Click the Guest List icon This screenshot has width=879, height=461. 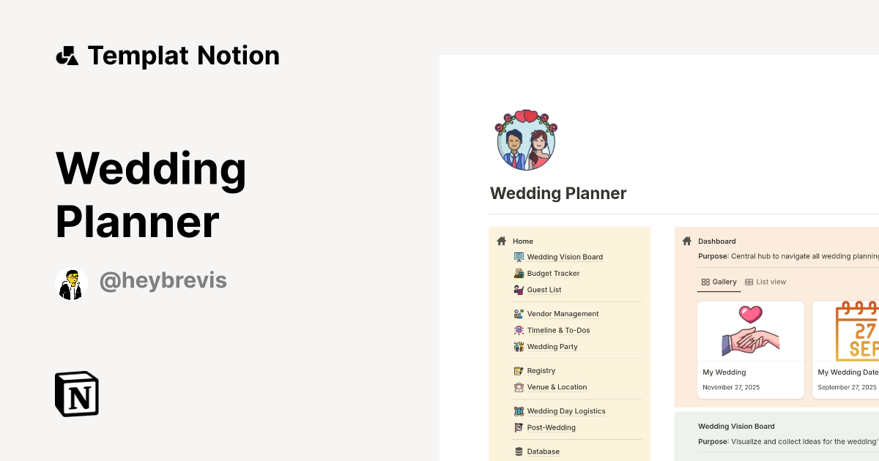click(519, 289)
